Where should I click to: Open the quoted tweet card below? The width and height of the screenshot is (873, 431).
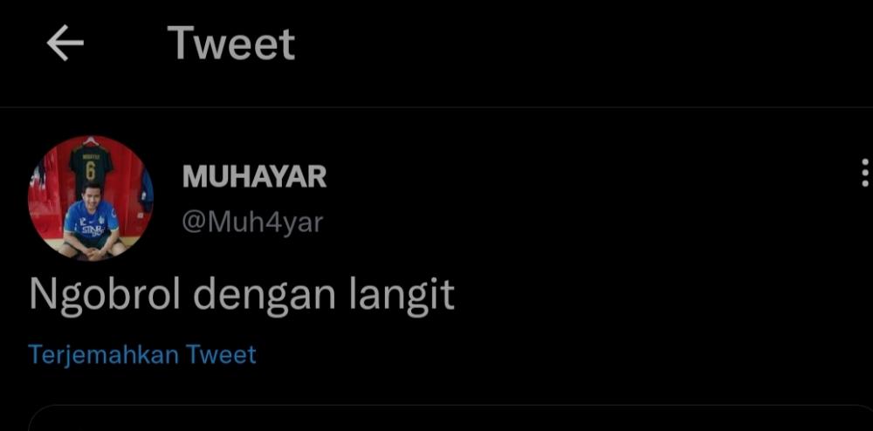450,418
